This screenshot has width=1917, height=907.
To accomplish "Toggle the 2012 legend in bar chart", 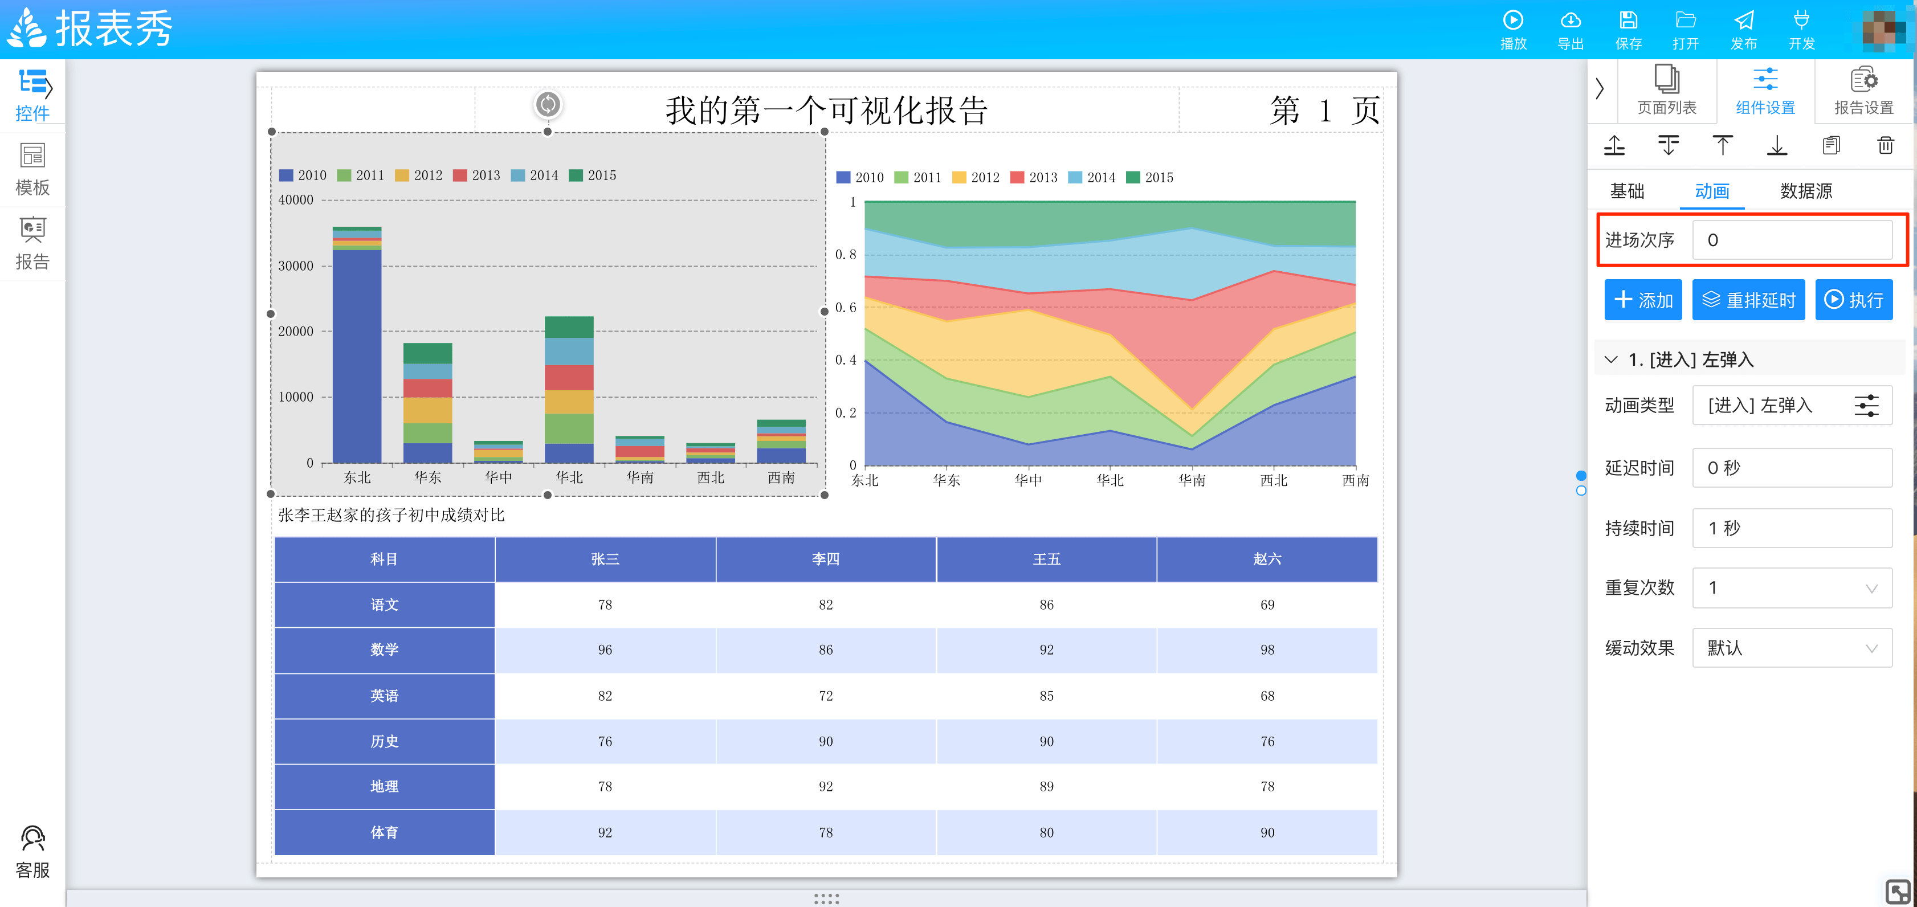I will (418, 175).
